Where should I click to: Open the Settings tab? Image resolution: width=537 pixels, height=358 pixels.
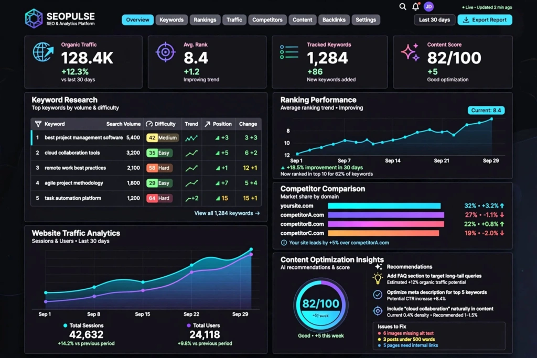[366, 20]
